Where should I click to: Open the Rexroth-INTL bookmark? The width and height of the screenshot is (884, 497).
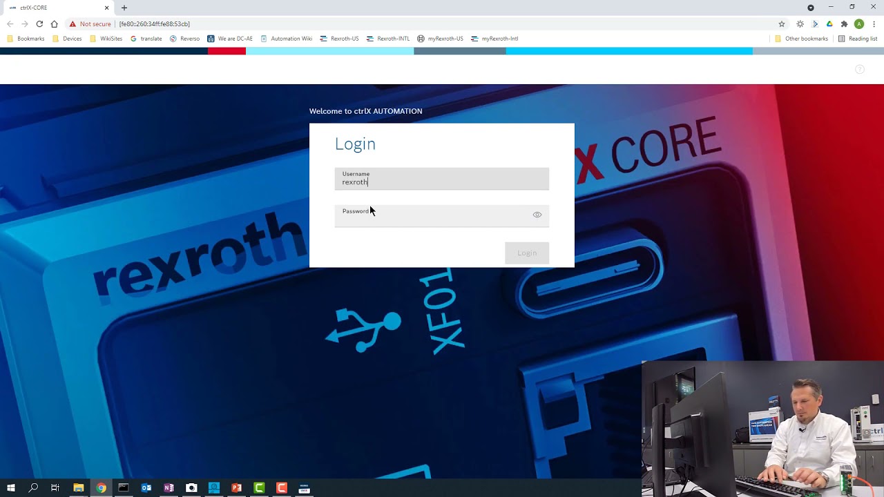pyautogui.click(x=388, y=39)
